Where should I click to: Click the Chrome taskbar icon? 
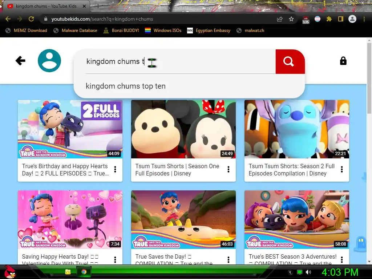[x=84, y=272]
